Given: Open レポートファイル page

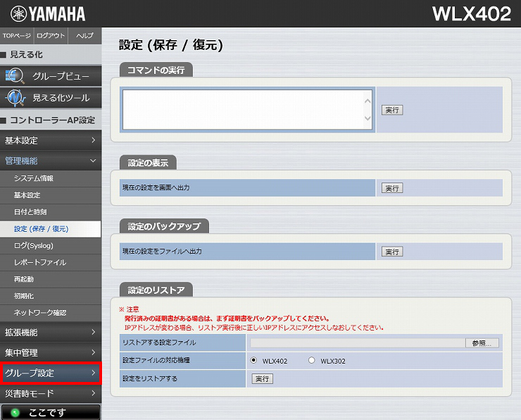Looking at the screenshot, I should coord(51,262).
